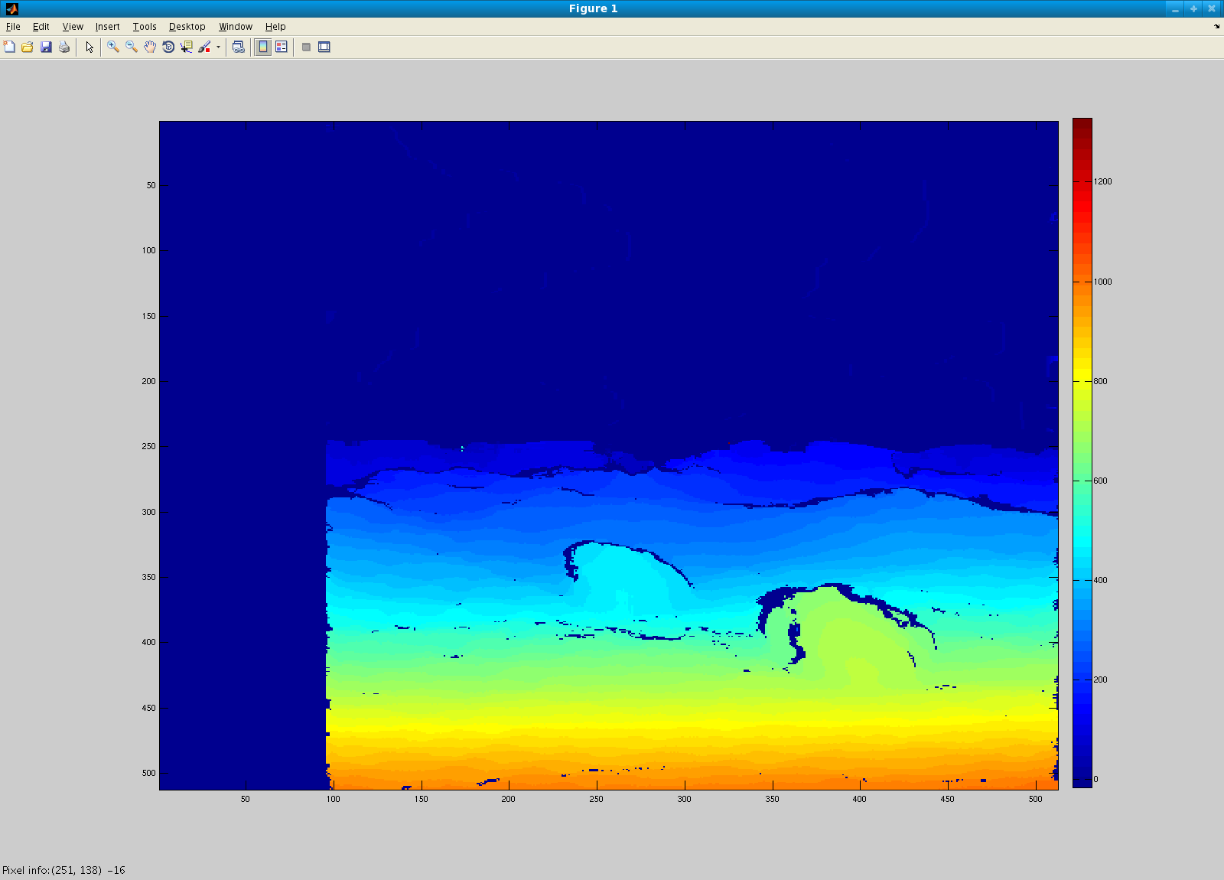Click the Hide Plot Tools icon
The image size is (1224, 880).
pyautogui.click(x=306, y=47)
